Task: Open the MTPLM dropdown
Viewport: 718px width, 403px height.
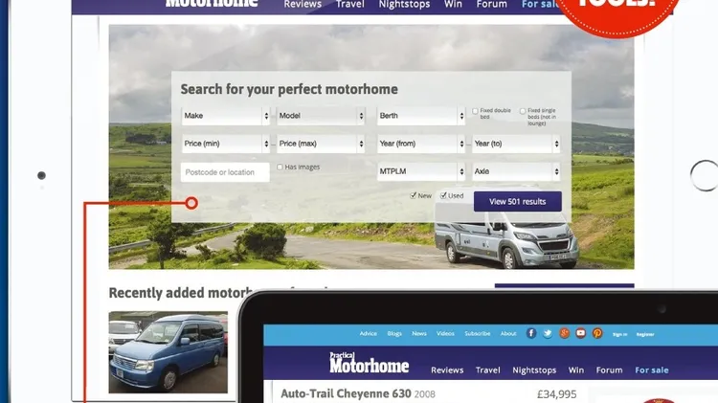Action: pyautogui.click(x=421, y=171)
